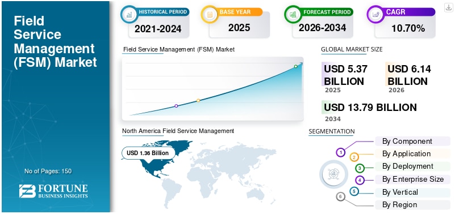The width and height of the screenshot is (459, 214).
Task: Click the Forecast Period green icon
Action: point(293,15)
